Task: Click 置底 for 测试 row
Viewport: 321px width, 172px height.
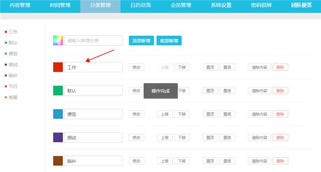Action: point(227,138)
